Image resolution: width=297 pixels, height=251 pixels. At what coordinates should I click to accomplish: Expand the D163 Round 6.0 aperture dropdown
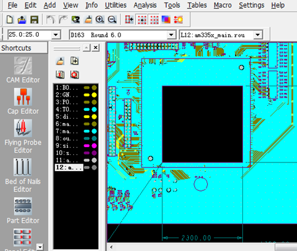[x=171, y=35]
